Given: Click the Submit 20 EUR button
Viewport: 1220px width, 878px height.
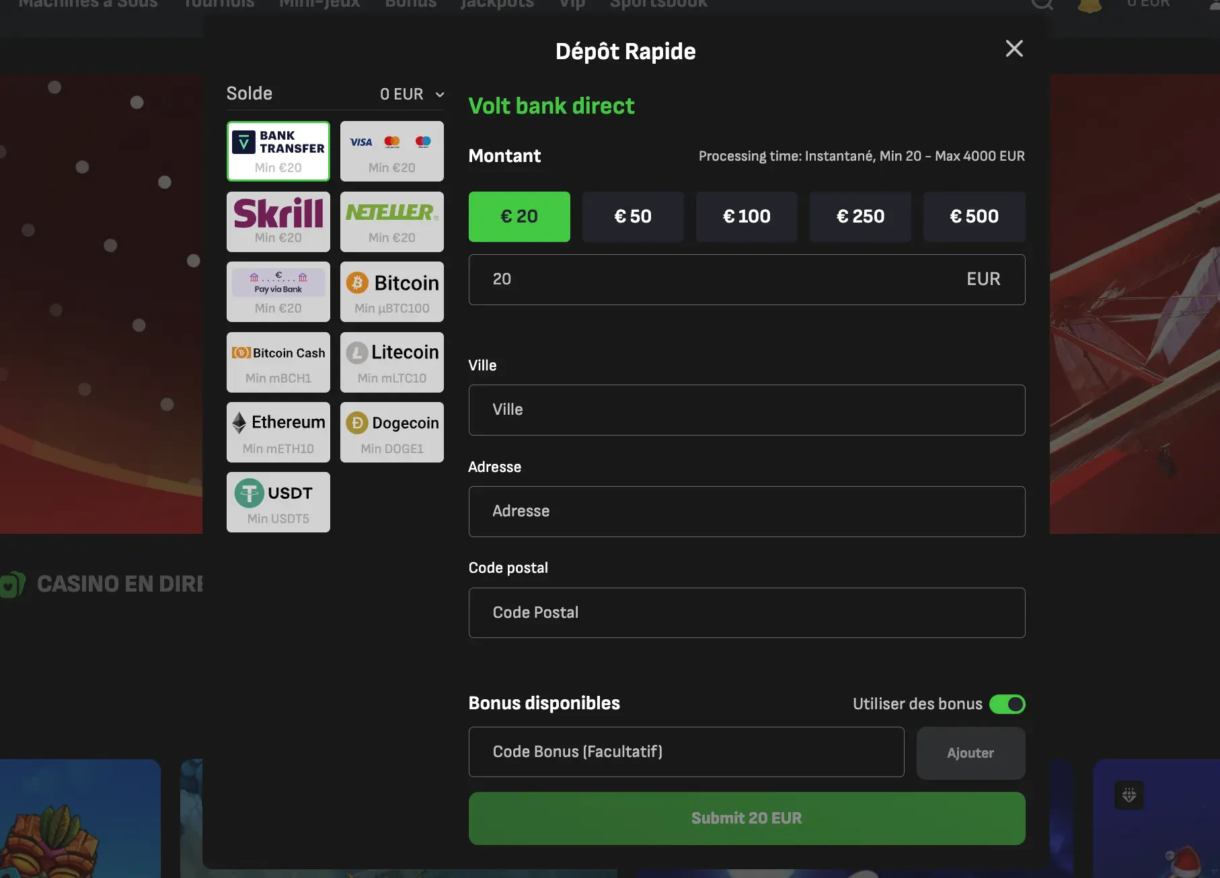Looking at the screenshot, I should (x=747, y=818).
